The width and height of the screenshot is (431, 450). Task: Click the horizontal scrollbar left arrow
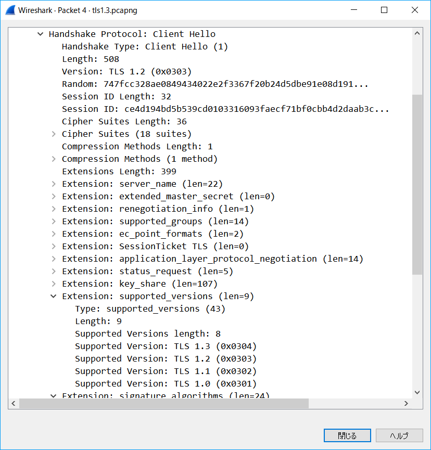[x=14, y=404]
